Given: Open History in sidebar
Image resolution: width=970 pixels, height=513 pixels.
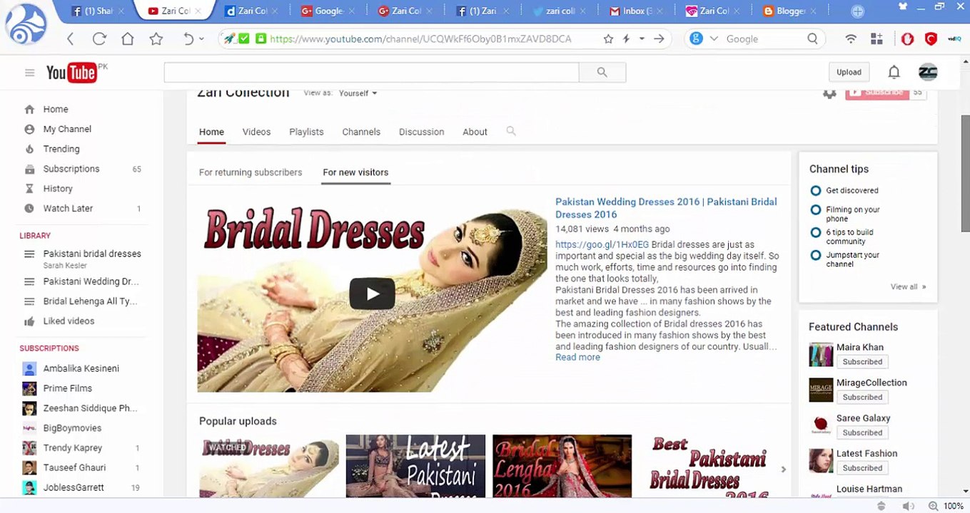Looking at the screenshot, I should 58,189.
